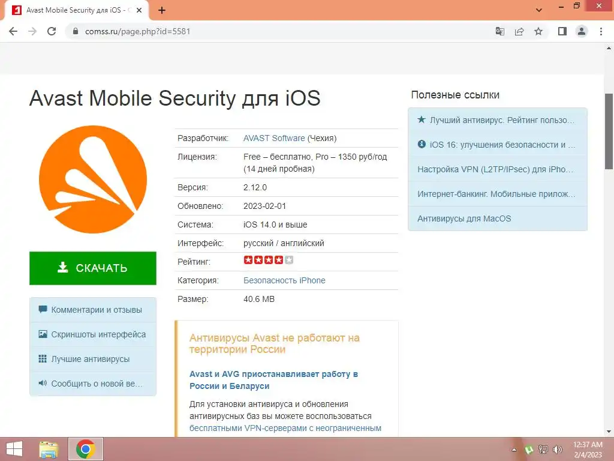Viewport: 614px width, 461px height.
Task: Click the version value 2.12.0
Action: (x=255, y=187)
